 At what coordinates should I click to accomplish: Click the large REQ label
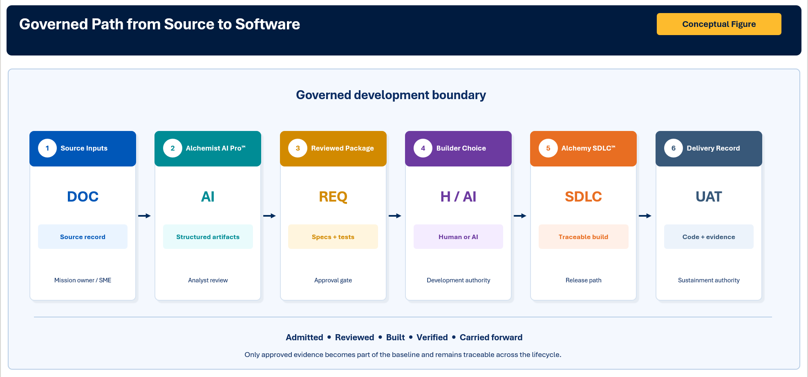(333, 197)
